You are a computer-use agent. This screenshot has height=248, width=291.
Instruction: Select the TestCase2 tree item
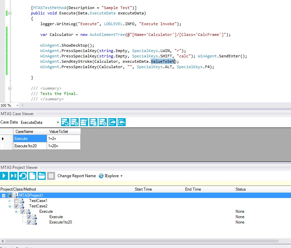tap(38, 206)
